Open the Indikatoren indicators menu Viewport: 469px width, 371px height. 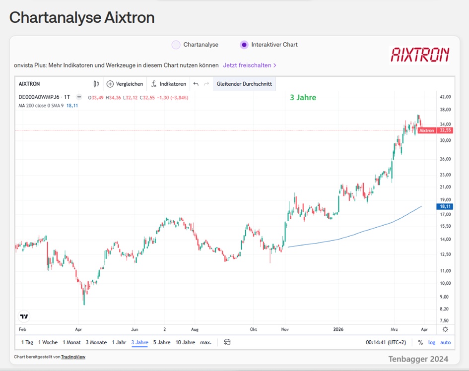[169, 84]
